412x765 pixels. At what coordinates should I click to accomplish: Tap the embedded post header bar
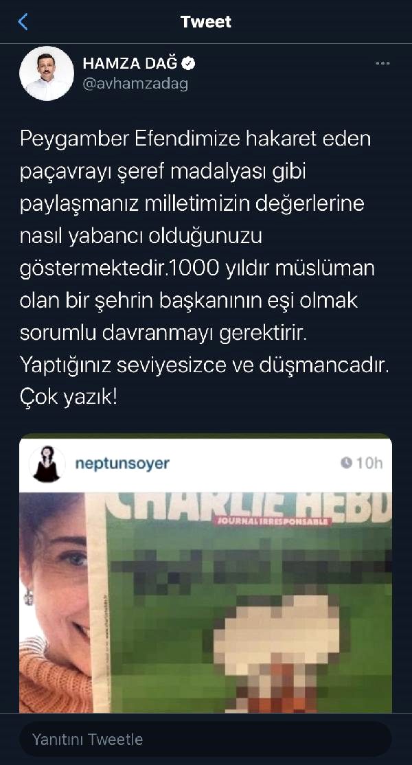pos(206,464)
